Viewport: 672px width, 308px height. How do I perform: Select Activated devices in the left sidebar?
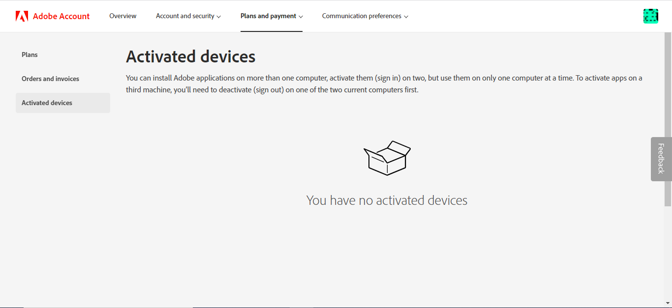47,103
